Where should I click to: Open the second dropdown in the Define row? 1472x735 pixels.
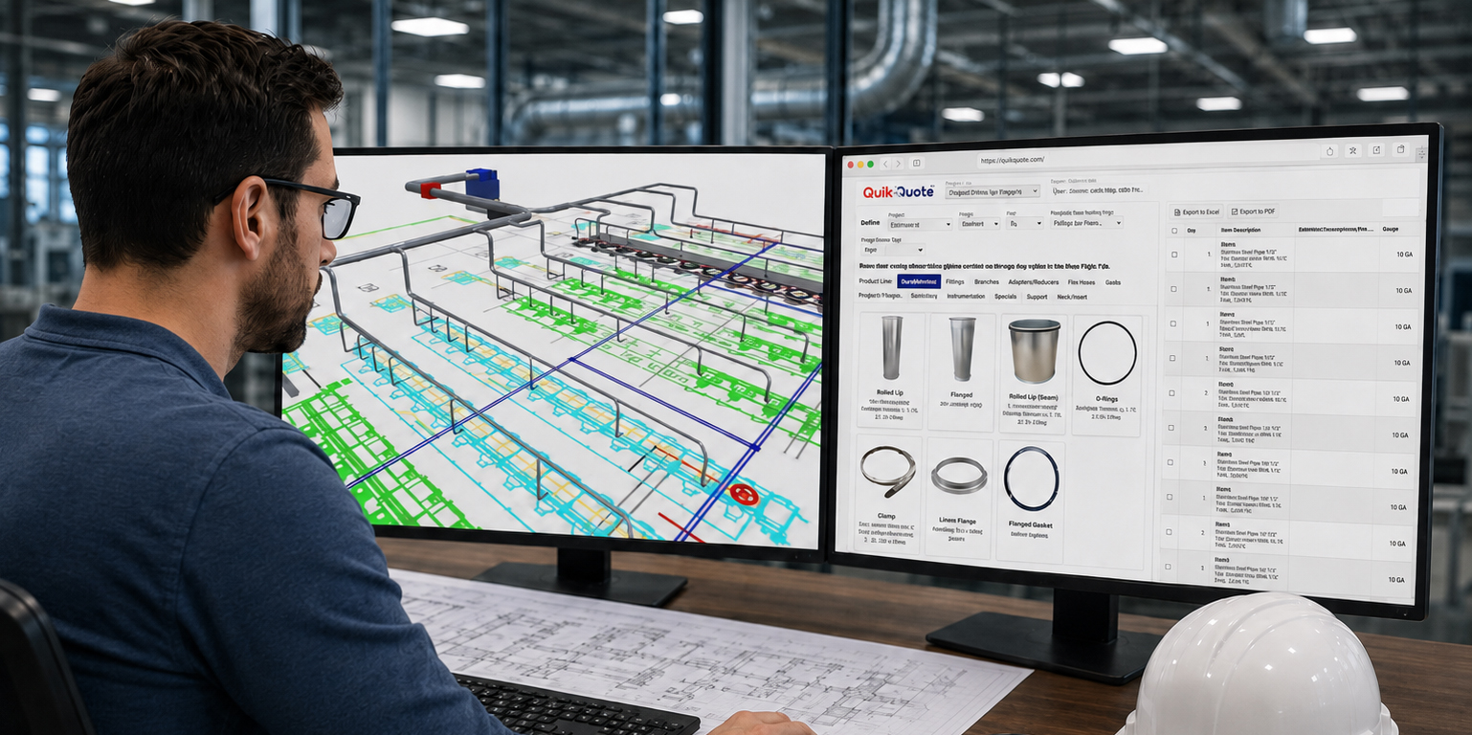point(978,223)
